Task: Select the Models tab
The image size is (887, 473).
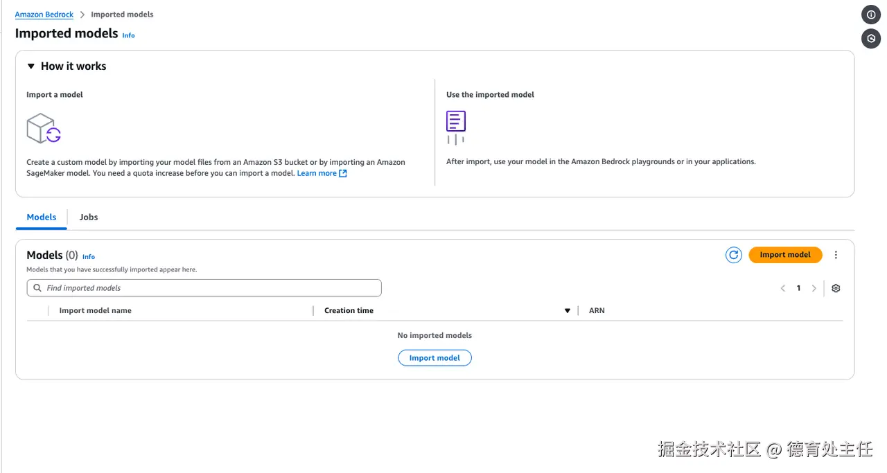Action: pyautogui.click(x=42, y=217)
